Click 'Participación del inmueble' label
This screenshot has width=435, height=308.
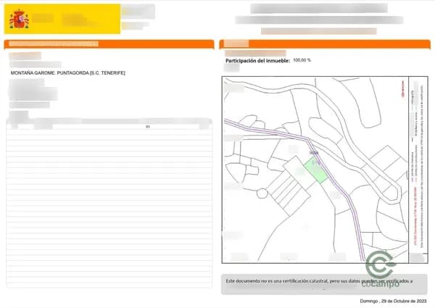[257, 60]
